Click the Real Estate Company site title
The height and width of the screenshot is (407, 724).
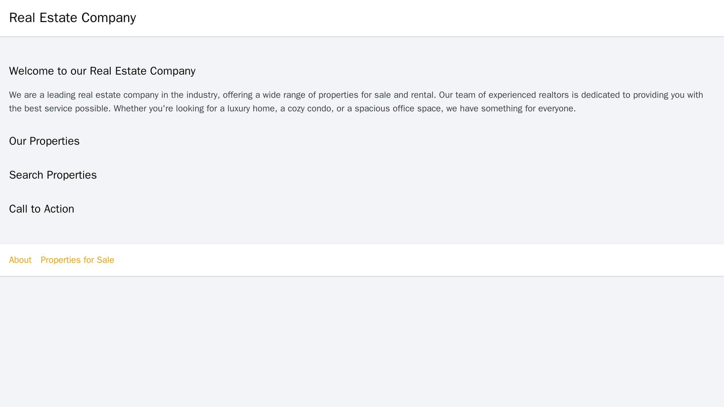tap(72, 18)
